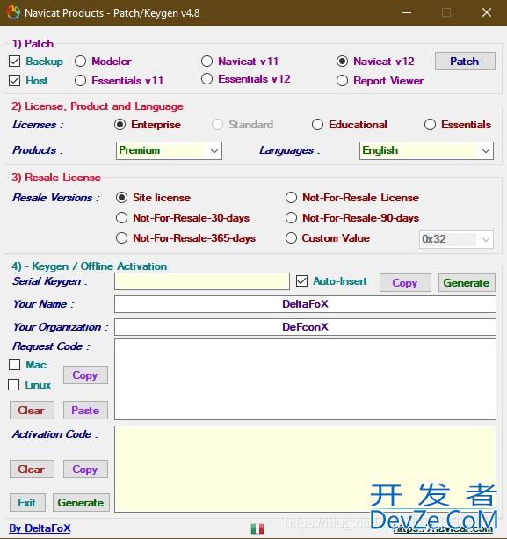Copy the serial keygen value
This screenshot has height=539, width=507.
(x=405, y=283)
